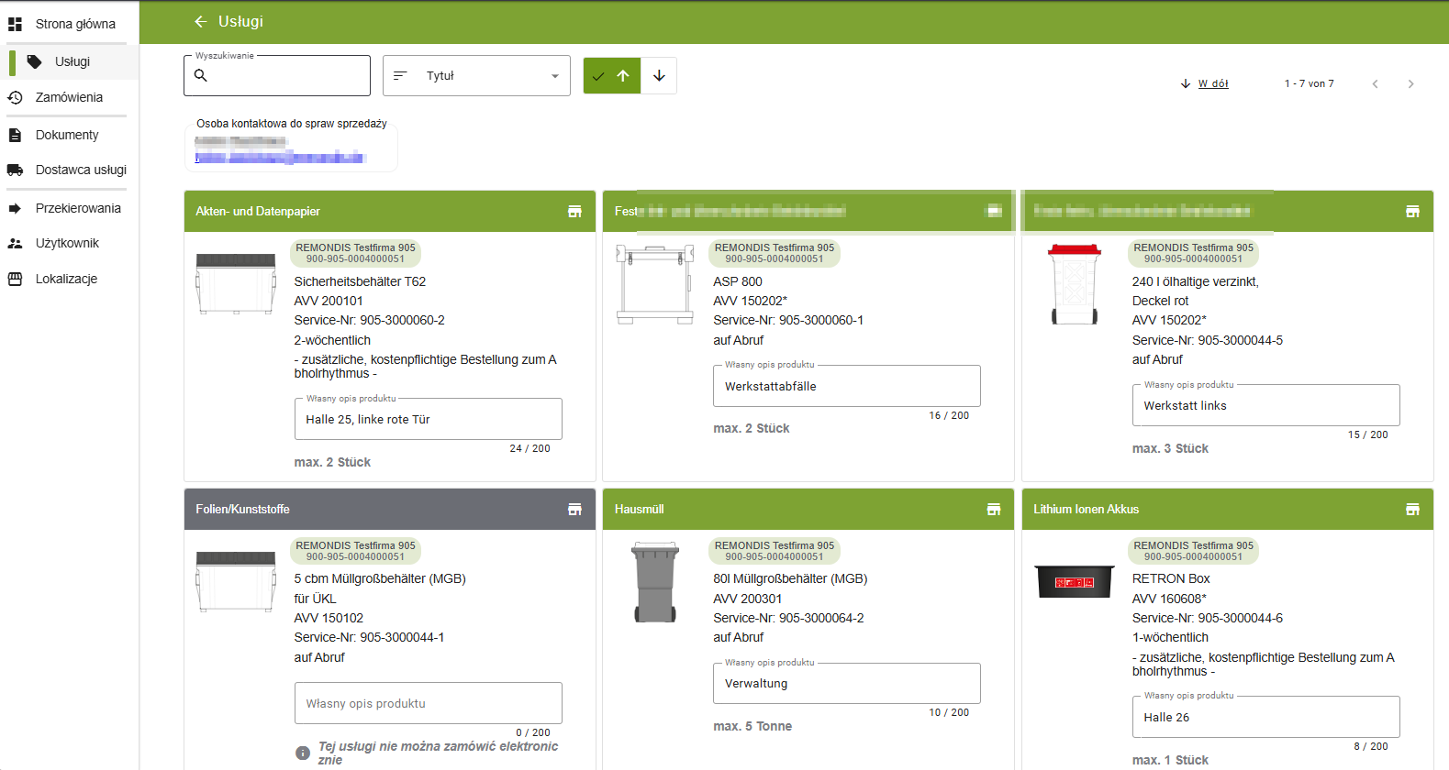
Task: Select ascending sort order toggle
Action: pyautogui.click(x=611, y=76)
